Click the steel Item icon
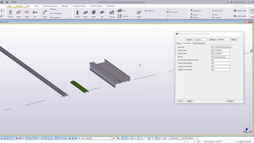 pyautogui.click(x=52, y=10)
